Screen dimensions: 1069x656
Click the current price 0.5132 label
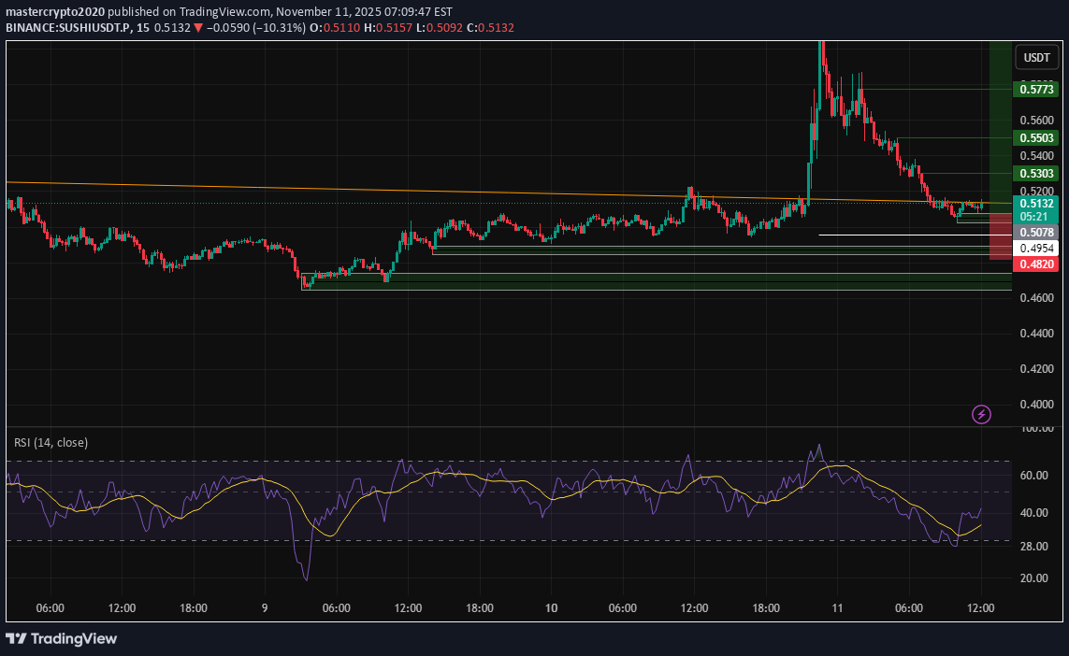[1036, 204]
